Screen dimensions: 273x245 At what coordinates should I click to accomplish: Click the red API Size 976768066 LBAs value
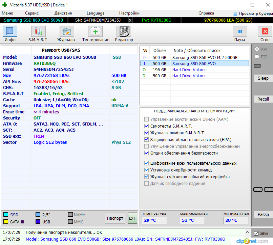(x=51, y=82)
